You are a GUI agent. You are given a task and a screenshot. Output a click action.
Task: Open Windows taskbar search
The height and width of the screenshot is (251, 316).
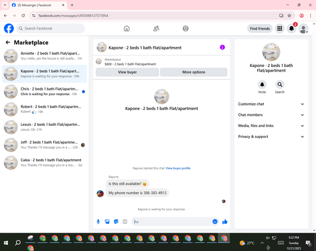pos(18,243)
